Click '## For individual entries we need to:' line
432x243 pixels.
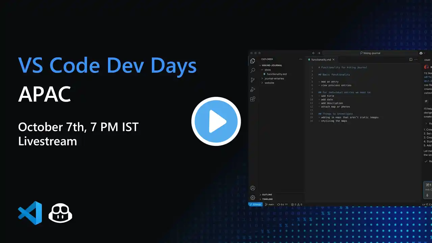(345, 92)
